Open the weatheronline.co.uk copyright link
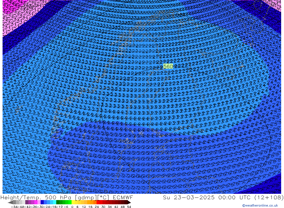 tap(260, 205)
